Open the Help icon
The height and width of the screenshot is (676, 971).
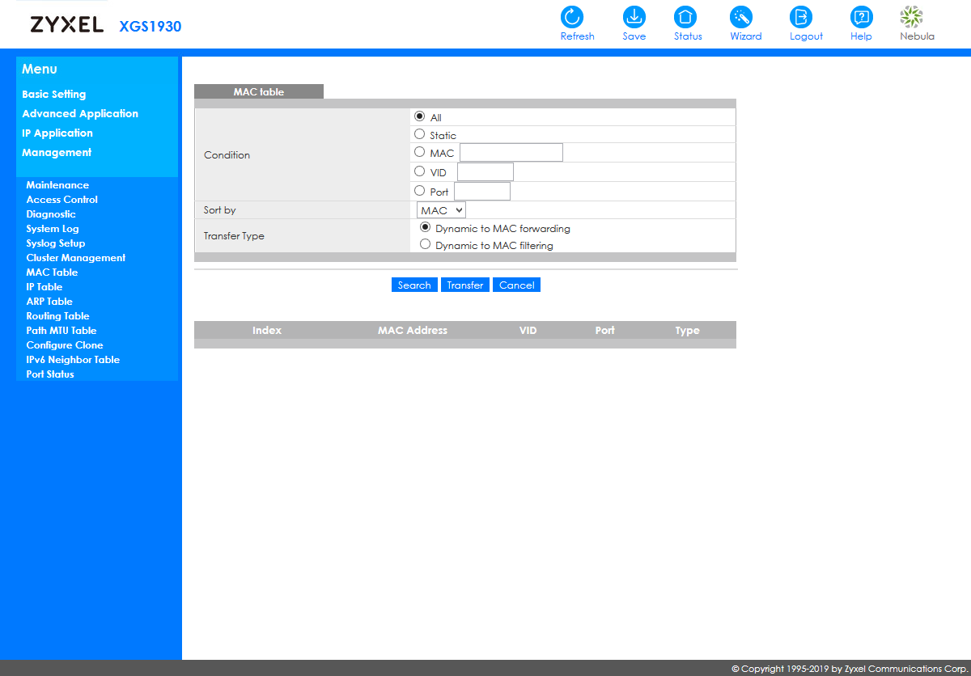[861, 17]
